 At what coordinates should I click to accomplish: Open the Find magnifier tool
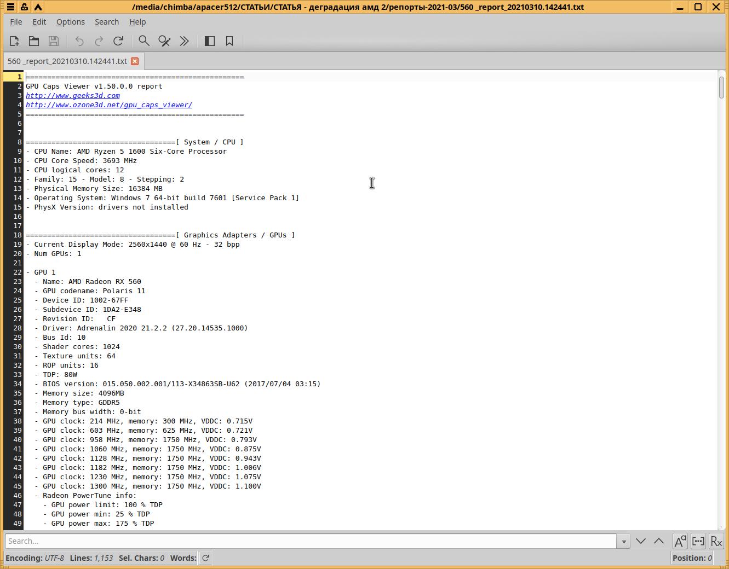tap(144, 41)
